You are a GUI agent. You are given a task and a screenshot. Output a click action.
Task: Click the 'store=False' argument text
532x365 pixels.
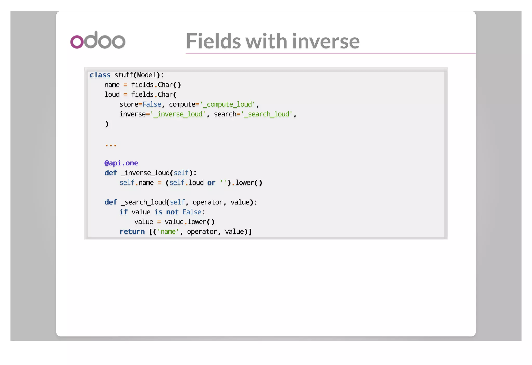(x=141, y=104)
